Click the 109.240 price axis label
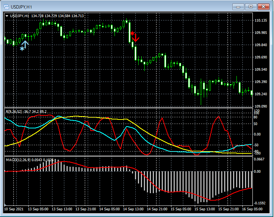The height and width of the screenshot is (217, 274). tap(262, 94)
